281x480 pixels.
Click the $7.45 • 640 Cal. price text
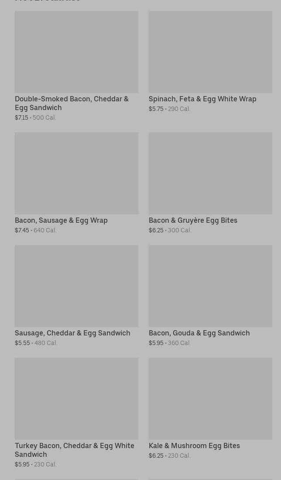click(36, 230)
